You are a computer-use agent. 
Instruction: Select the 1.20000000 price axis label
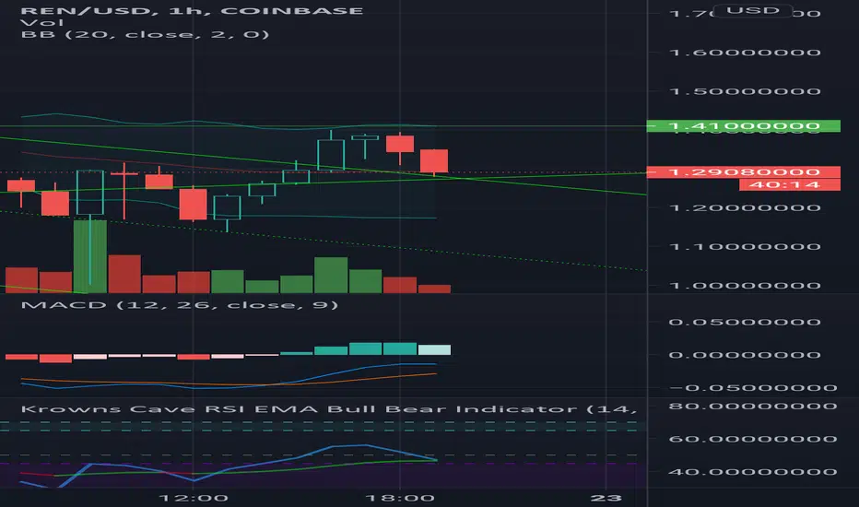[745, 207]
